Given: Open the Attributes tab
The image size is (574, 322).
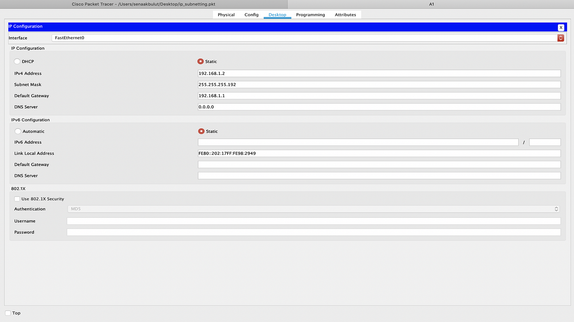Looking at the screenshot, I should coord(345,15).
